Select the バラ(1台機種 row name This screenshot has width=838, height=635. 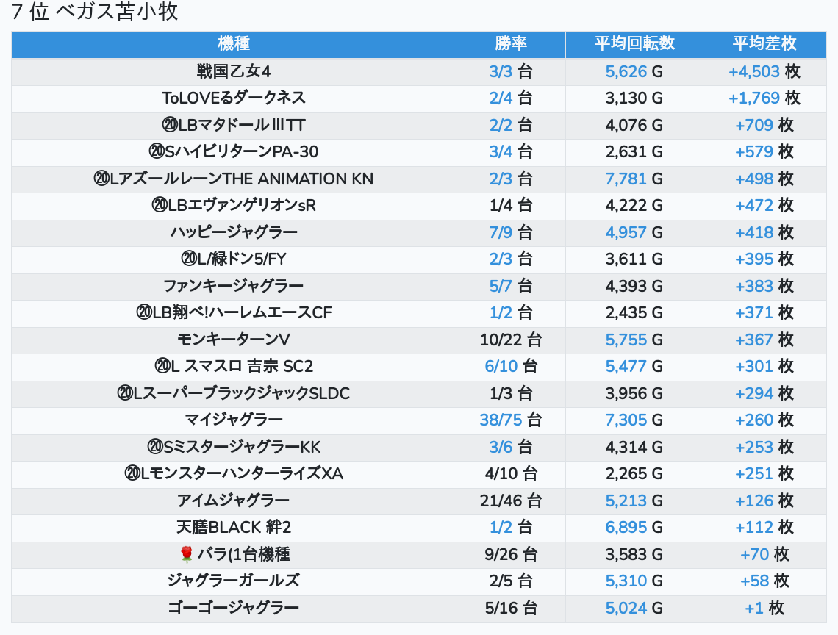pos(244,554)
